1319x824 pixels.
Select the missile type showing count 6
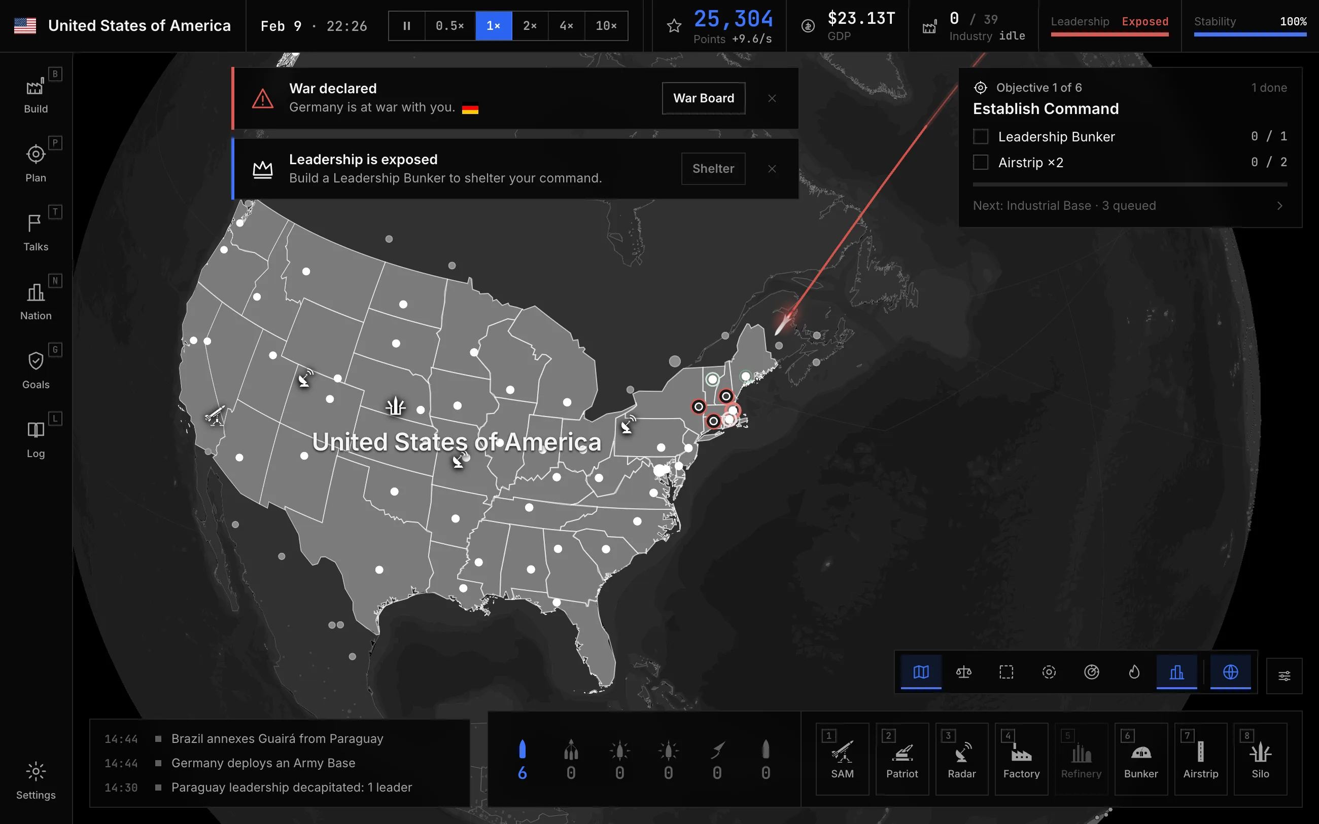pos(522,759)
